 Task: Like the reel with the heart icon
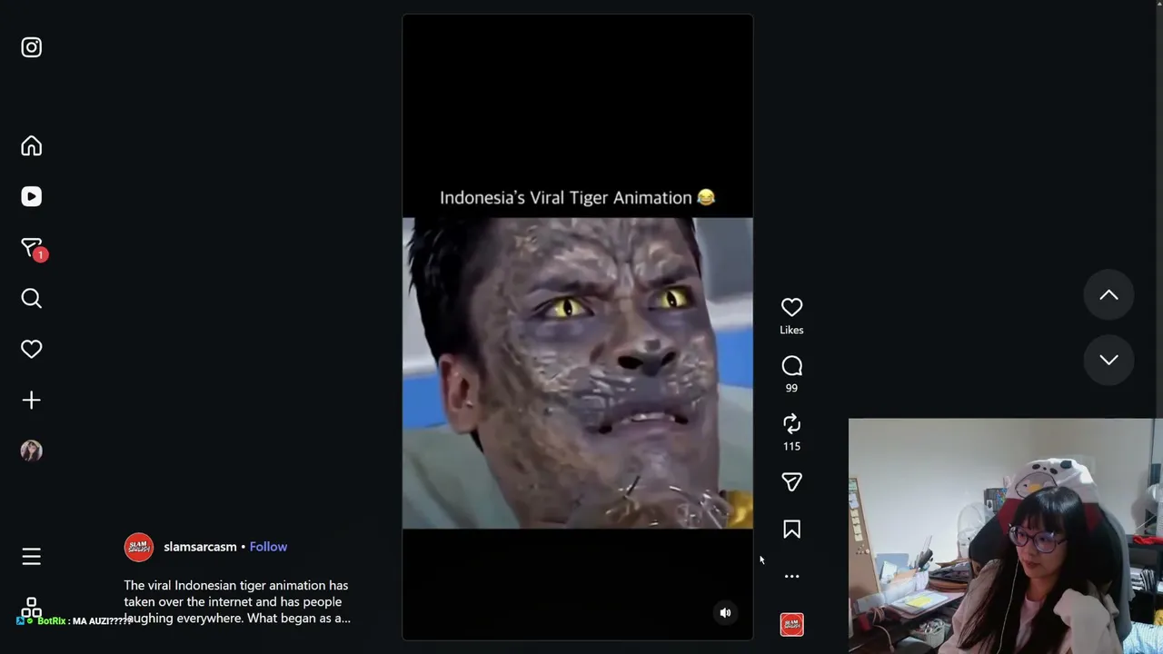pos(791,308)
